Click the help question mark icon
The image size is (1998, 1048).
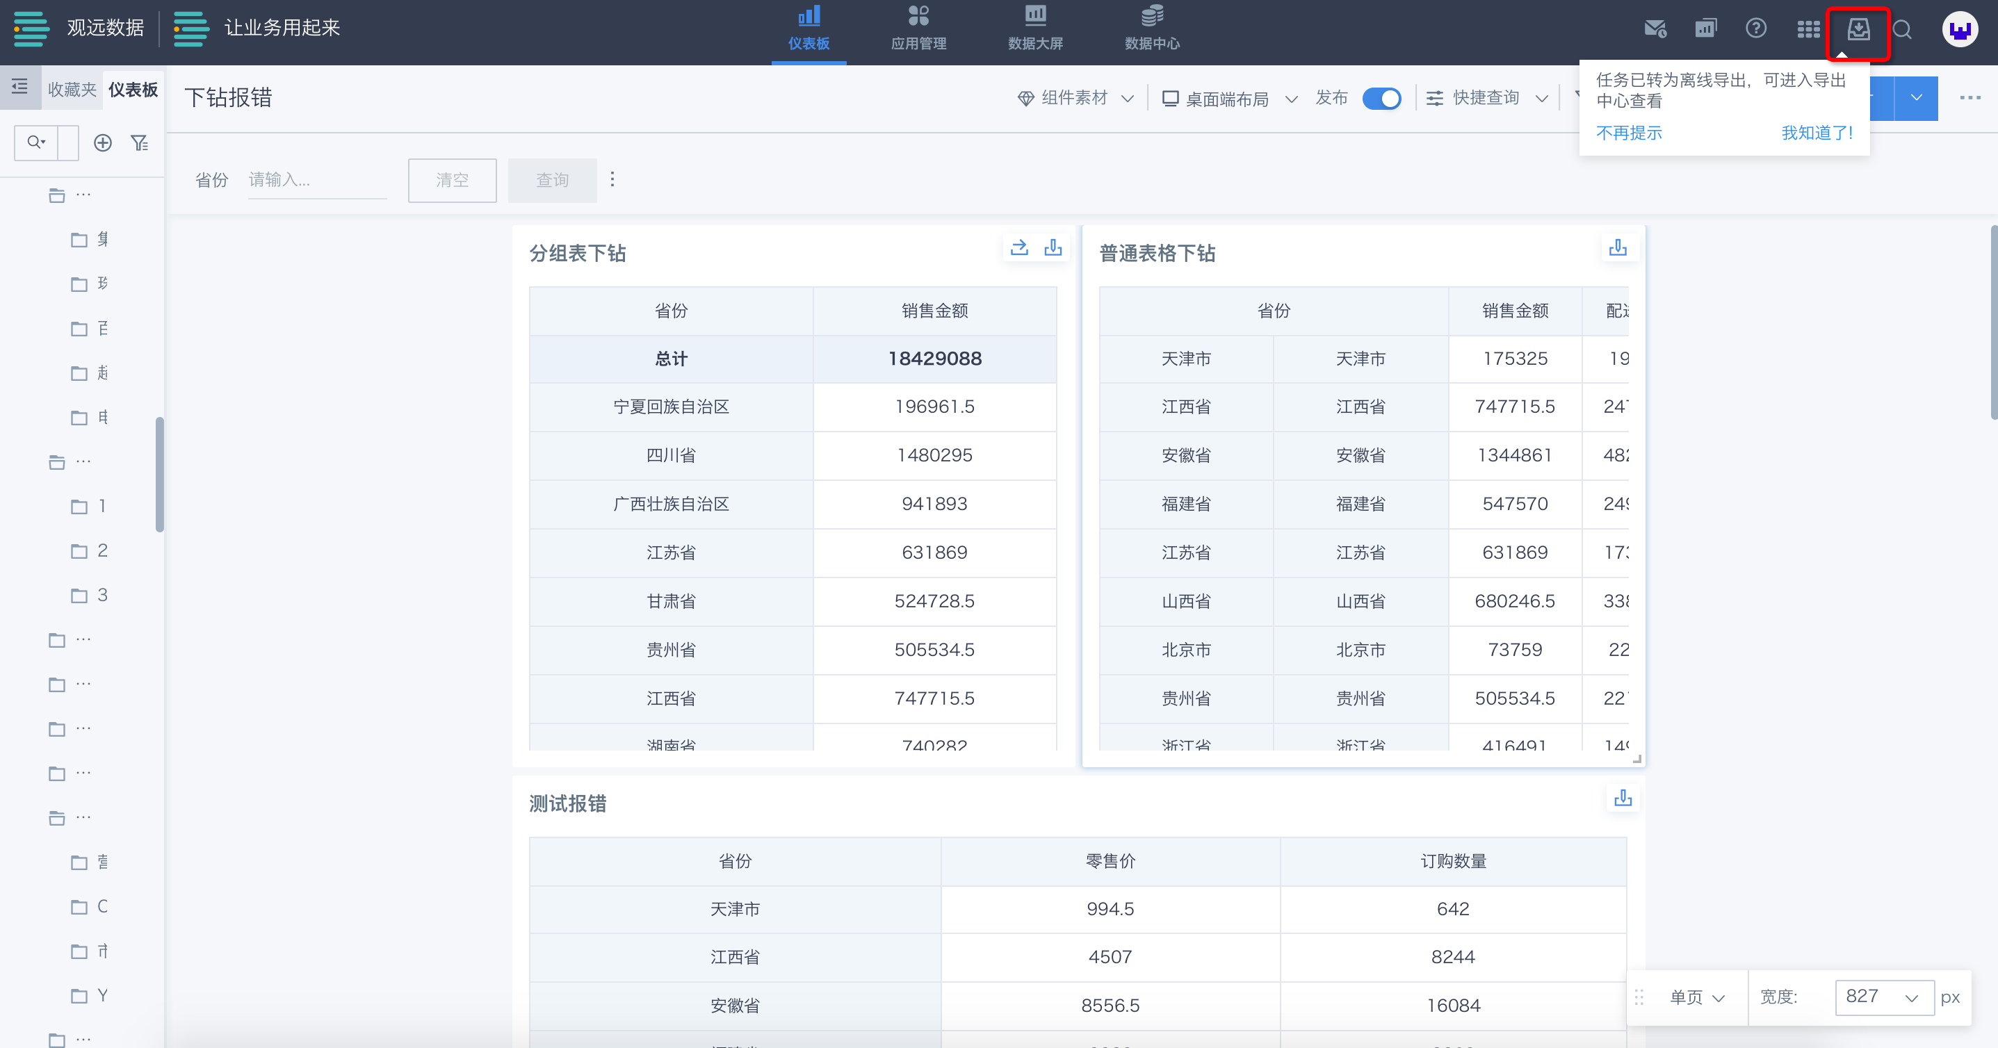pyautogui.click(x=1755, y=29)
